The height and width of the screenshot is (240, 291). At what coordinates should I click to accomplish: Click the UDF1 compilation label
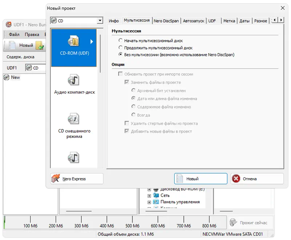pyautogui.click(x=12, y=68)
